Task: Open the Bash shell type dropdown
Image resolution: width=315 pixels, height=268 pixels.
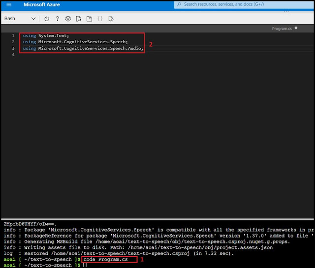Action: click(x=20, y=19)
